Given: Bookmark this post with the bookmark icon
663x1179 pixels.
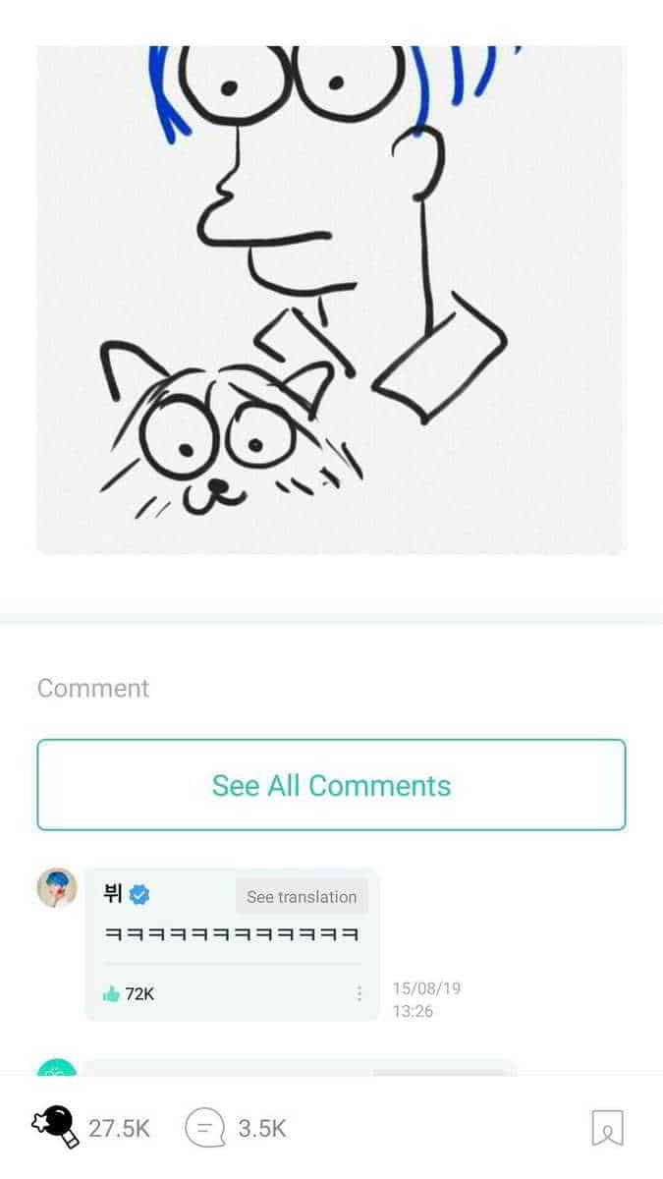Looking at the screenshot, I should point(607,1128).
